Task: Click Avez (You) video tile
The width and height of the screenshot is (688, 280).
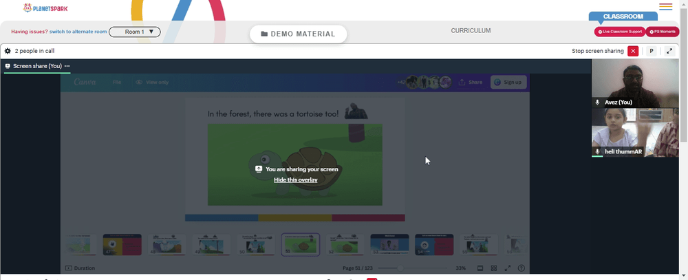Action: point(635,83)
